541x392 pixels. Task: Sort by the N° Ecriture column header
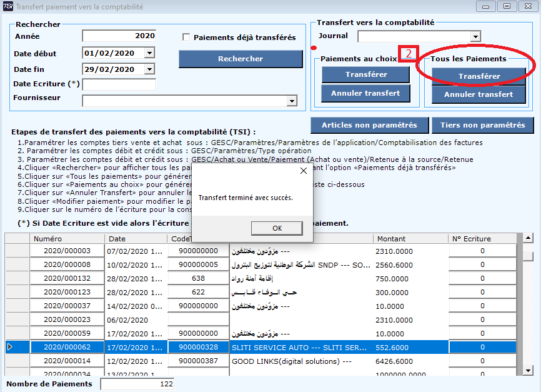click(x=482, y=239)
